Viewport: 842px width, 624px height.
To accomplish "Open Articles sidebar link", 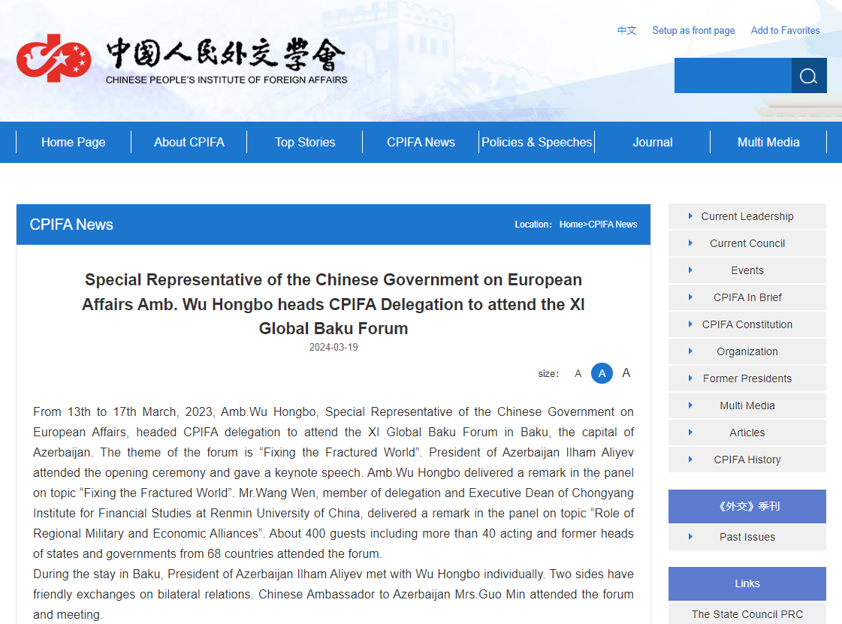I will coord(747,433).
